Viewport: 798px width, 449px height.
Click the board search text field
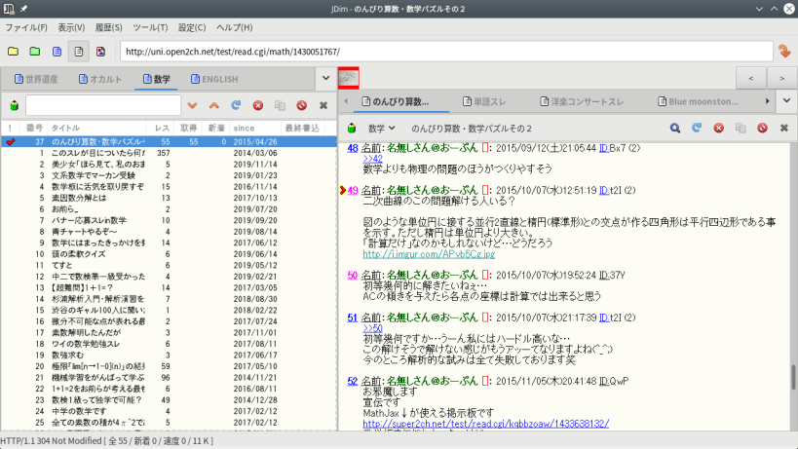click(x=103, y=105)
